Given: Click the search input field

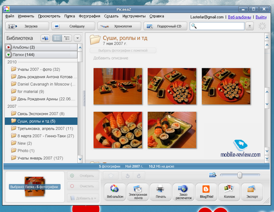Looking at the screenshot, I should (x=217, y=26).
